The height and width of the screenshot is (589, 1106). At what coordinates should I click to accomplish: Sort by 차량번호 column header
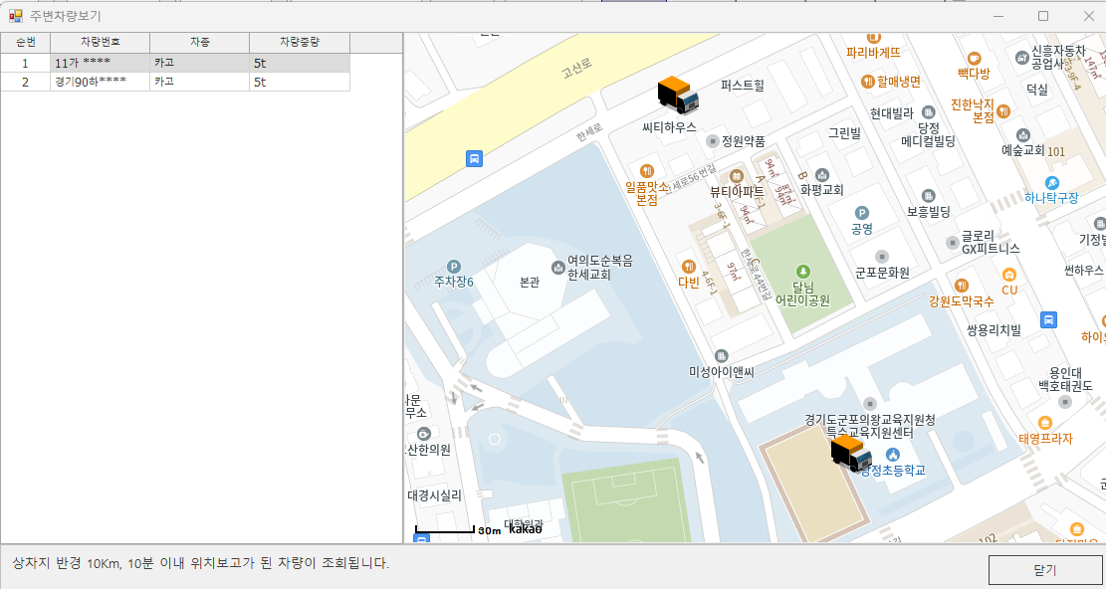click(100, 42)
